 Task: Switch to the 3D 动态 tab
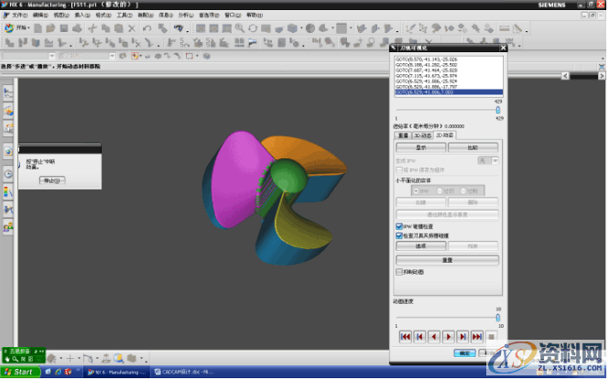(422, 135)
